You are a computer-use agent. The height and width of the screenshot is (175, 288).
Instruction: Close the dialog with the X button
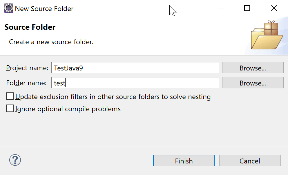click(x=274, y=8)
